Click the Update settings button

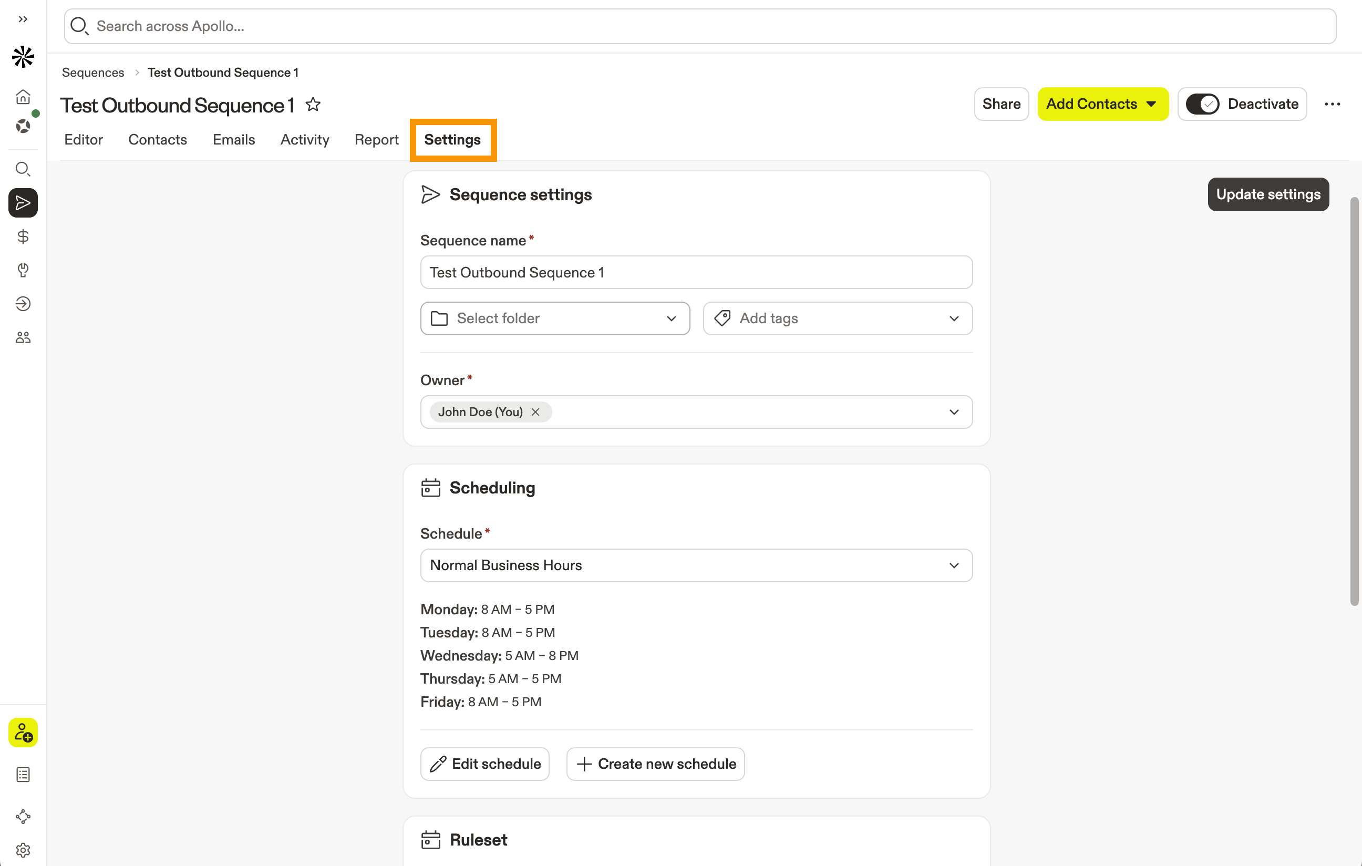coord(1267,194)
